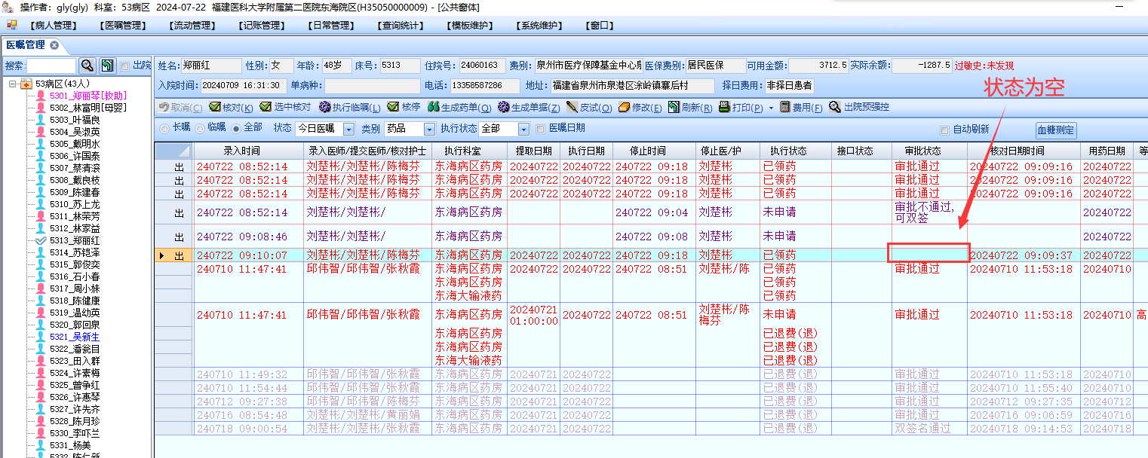Click the 生成药单(Q) toolbar button

click(459, 108)
